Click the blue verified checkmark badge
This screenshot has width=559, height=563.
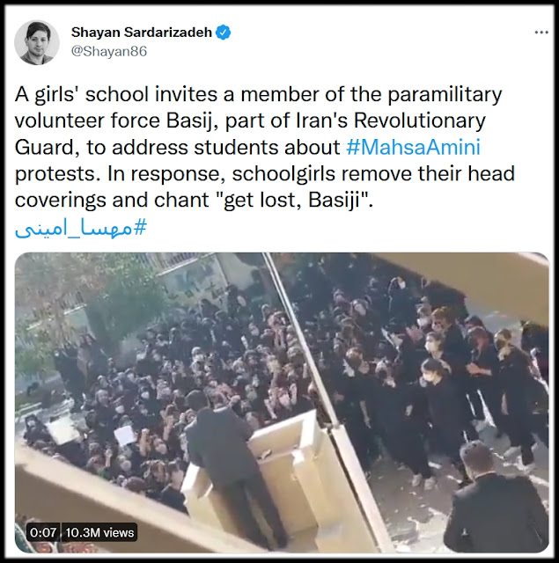coord(223,33)
